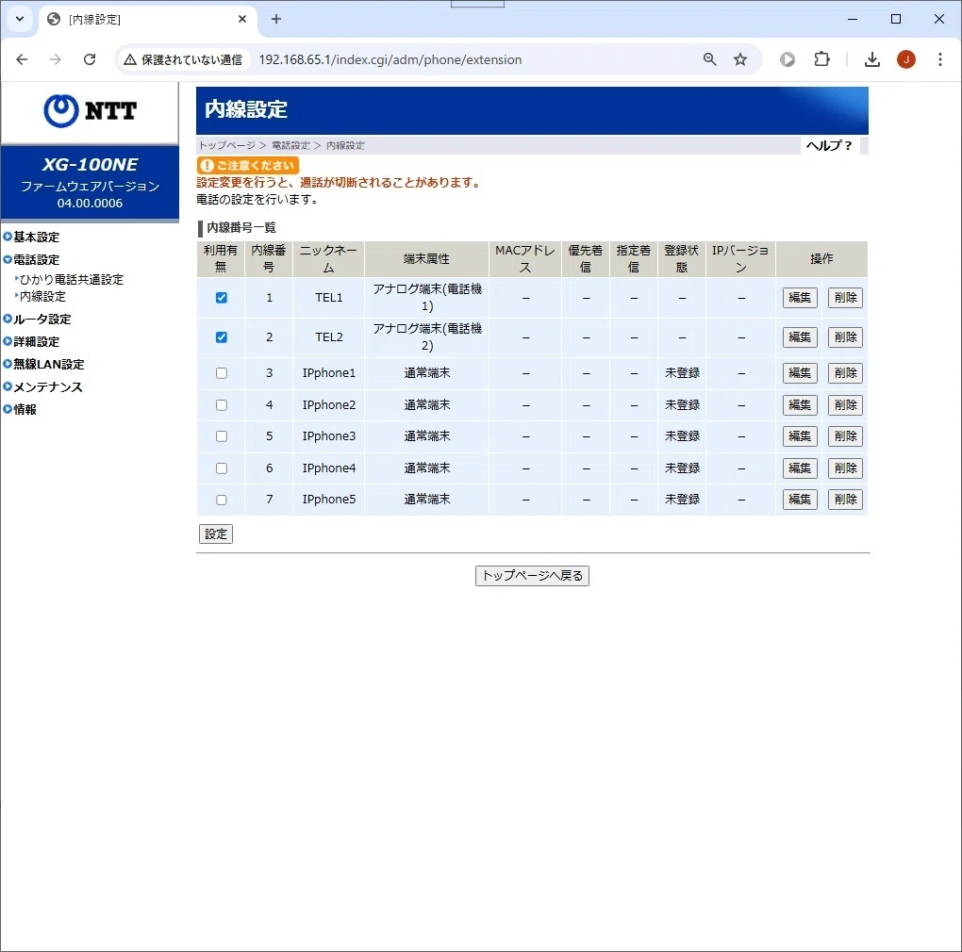Click the browser back arrow
962x952 pixels.
tap(22, 59)
